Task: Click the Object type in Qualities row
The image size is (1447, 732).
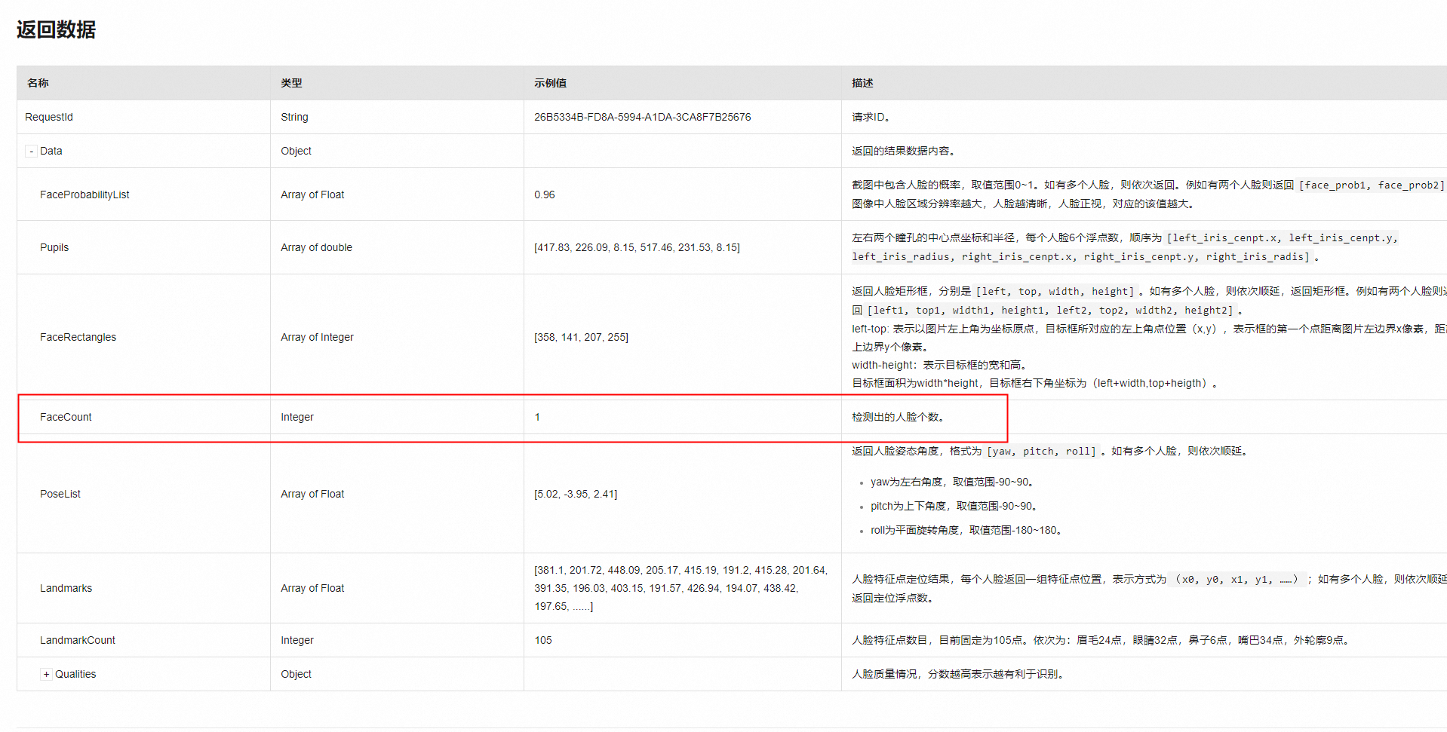Action: pos(296,674)
